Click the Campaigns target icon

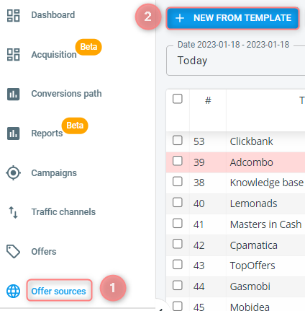pos(13,172)
